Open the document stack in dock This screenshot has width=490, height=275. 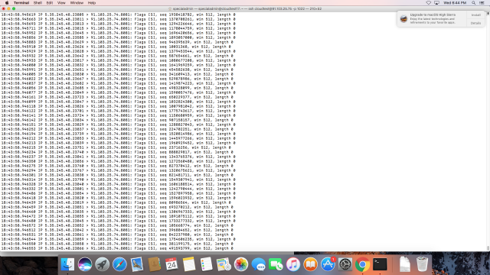tap(405, 264)
